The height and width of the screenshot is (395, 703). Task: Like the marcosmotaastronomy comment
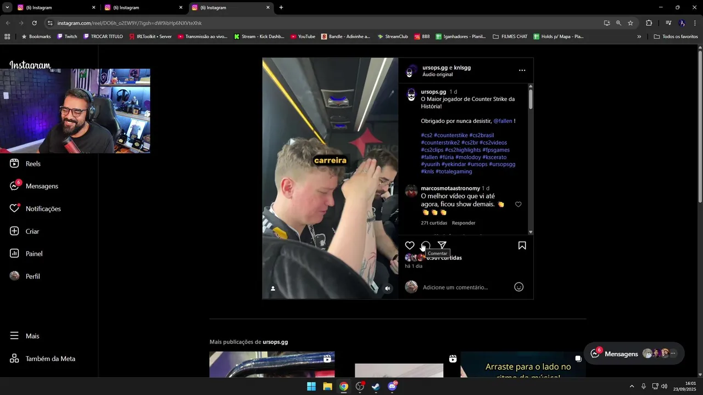[518, 204]
